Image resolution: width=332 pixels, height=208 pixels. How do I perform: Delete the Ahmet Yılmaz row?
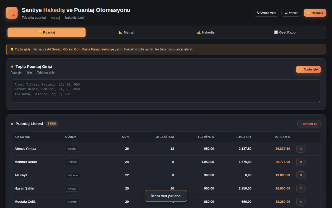point(301,149)
